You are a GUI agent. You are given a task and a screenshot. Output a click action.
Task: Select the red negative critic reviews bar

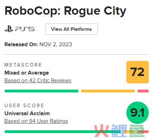pyautogui.click(x=143, y=91)
